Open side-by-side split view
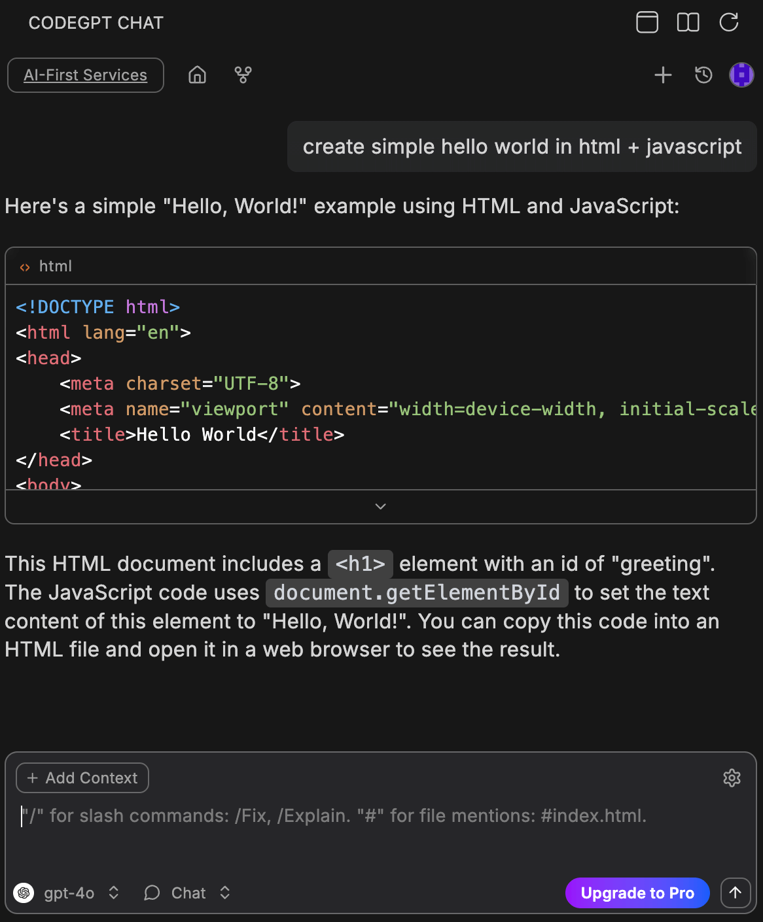 point(688,22)
